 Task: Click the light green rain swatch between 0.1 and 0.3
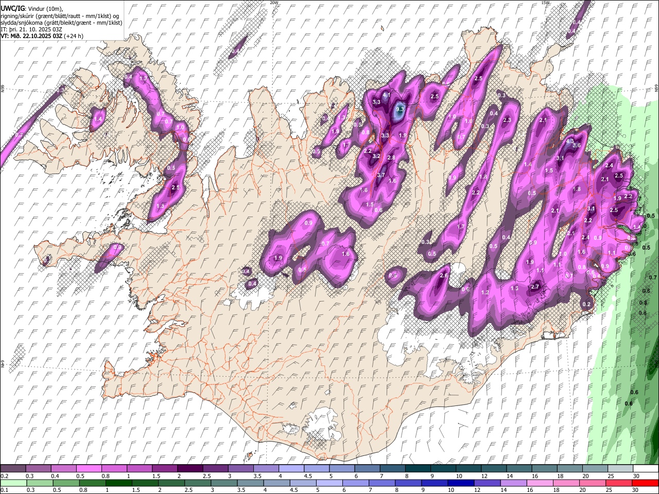tap(13, 483)
